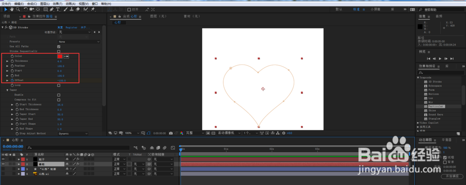Open the Step Adjust Method Dynamic dropdown

point(73,134)
